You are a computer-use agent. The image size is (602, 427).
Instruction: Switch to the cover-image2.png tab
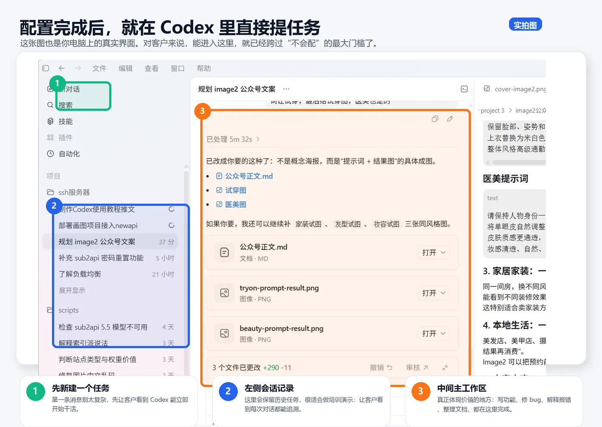coord(514,89)
